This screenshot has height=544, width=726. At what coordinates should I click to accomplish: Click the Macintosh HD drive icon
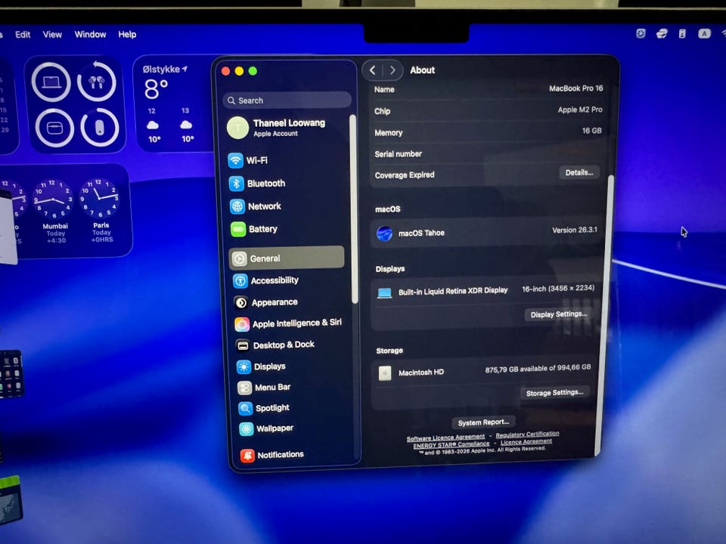[385, 372]
